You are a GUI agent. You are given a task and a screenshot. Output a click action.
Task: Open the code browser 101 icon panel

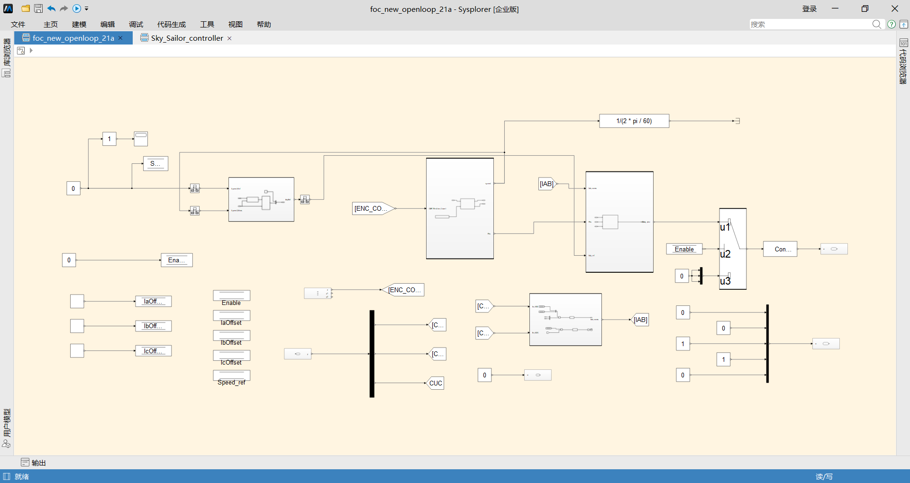tap(903, 43)
